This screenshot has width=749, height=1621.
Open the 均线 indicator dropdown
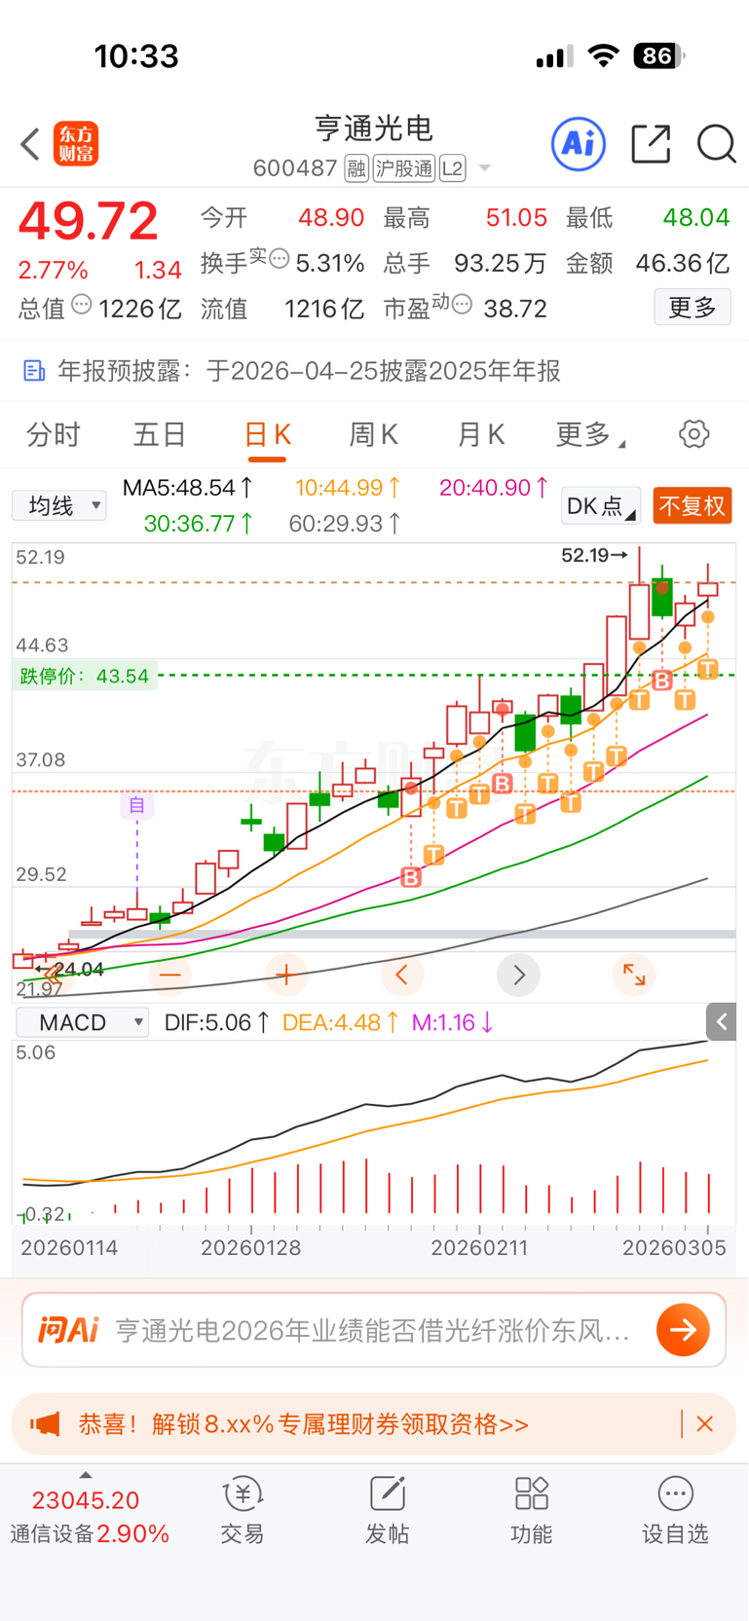coord(59,505)
